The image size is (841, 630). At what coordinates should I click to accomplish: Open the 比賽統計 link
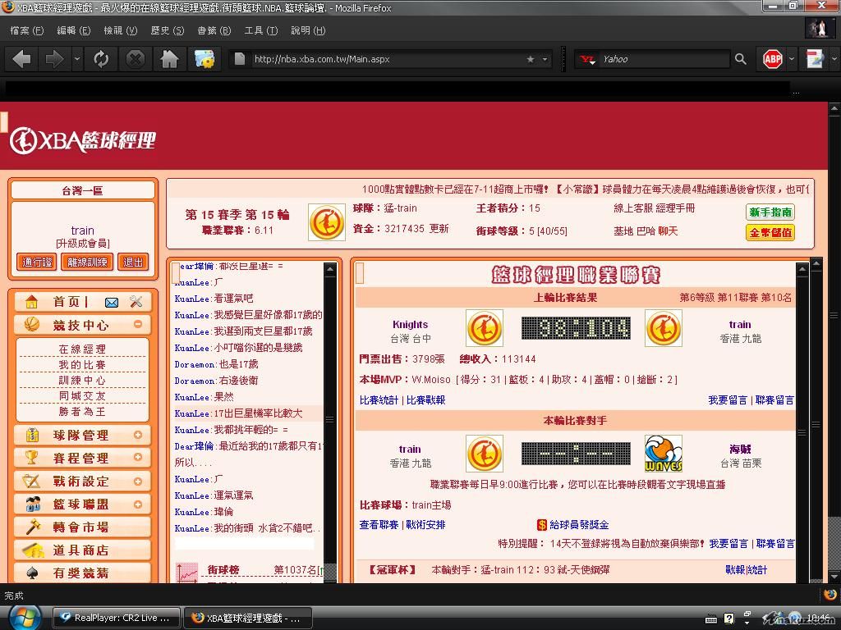click(x=379, y=400)
